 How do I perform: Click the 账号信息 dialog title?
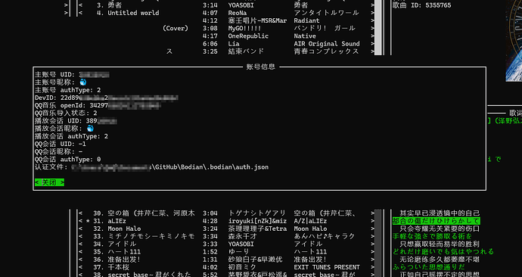[261, 67]
